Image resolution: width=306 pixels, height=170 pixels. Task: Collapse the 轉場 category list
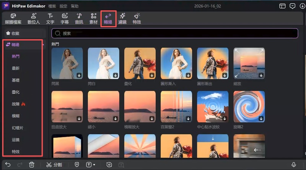(x=43, y=45)
